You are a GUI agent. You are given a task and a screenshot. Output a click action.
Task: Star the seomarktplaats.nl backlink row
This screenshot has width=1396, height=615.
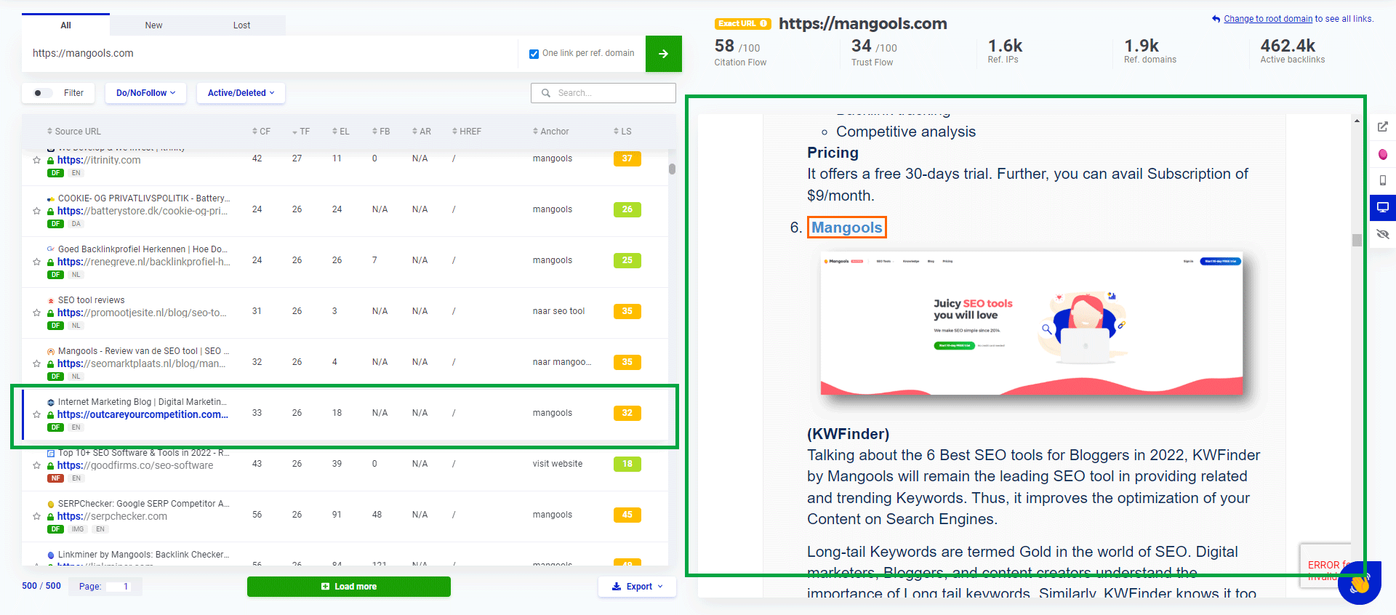click(36, 363)
